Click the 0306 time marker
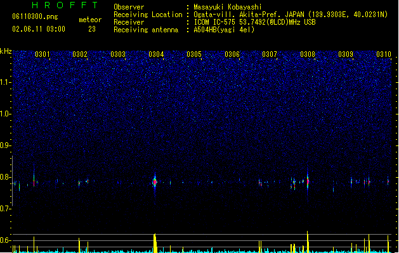 click(x=232, y=54)
